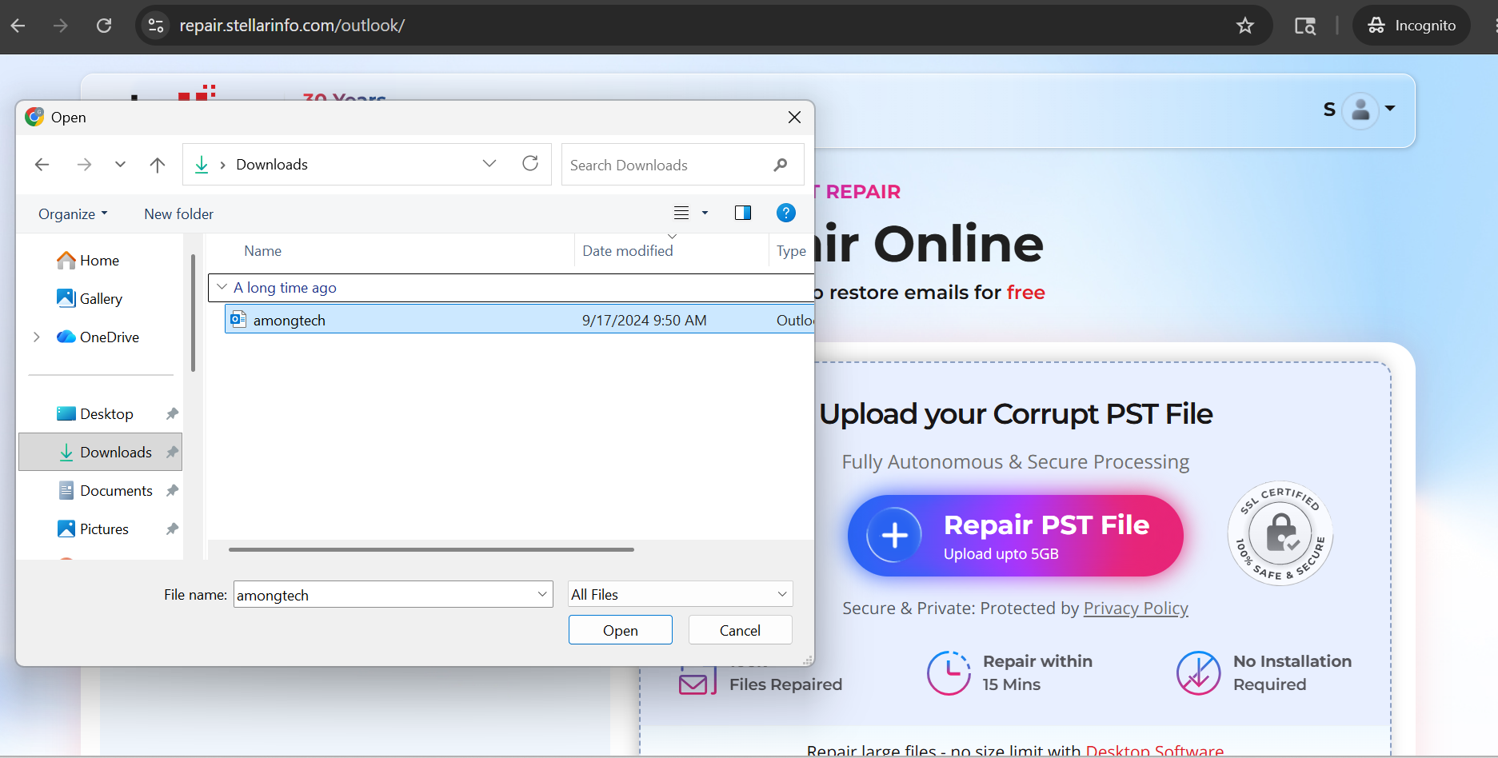Unpin Desktop via its pin icon
The image size is (1498, 758).
172,414
